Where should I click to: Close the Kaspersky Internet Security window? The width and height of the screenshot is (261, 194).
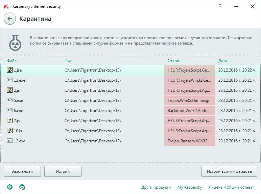(x=252, y=6)
